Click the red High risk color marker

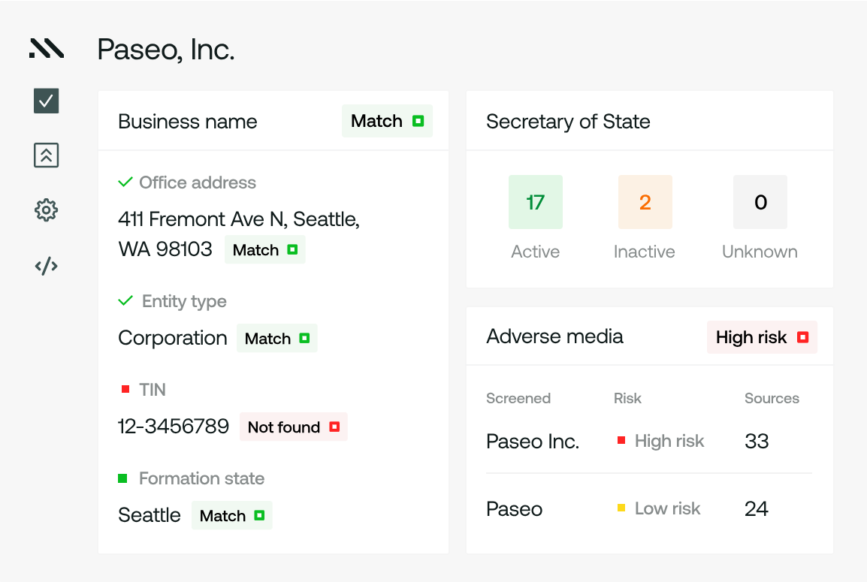(x=621, y=441)
